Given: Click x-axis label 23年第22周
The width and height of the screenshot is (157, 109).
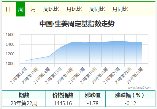Looking at the screenshot, I should coord(135,76).
